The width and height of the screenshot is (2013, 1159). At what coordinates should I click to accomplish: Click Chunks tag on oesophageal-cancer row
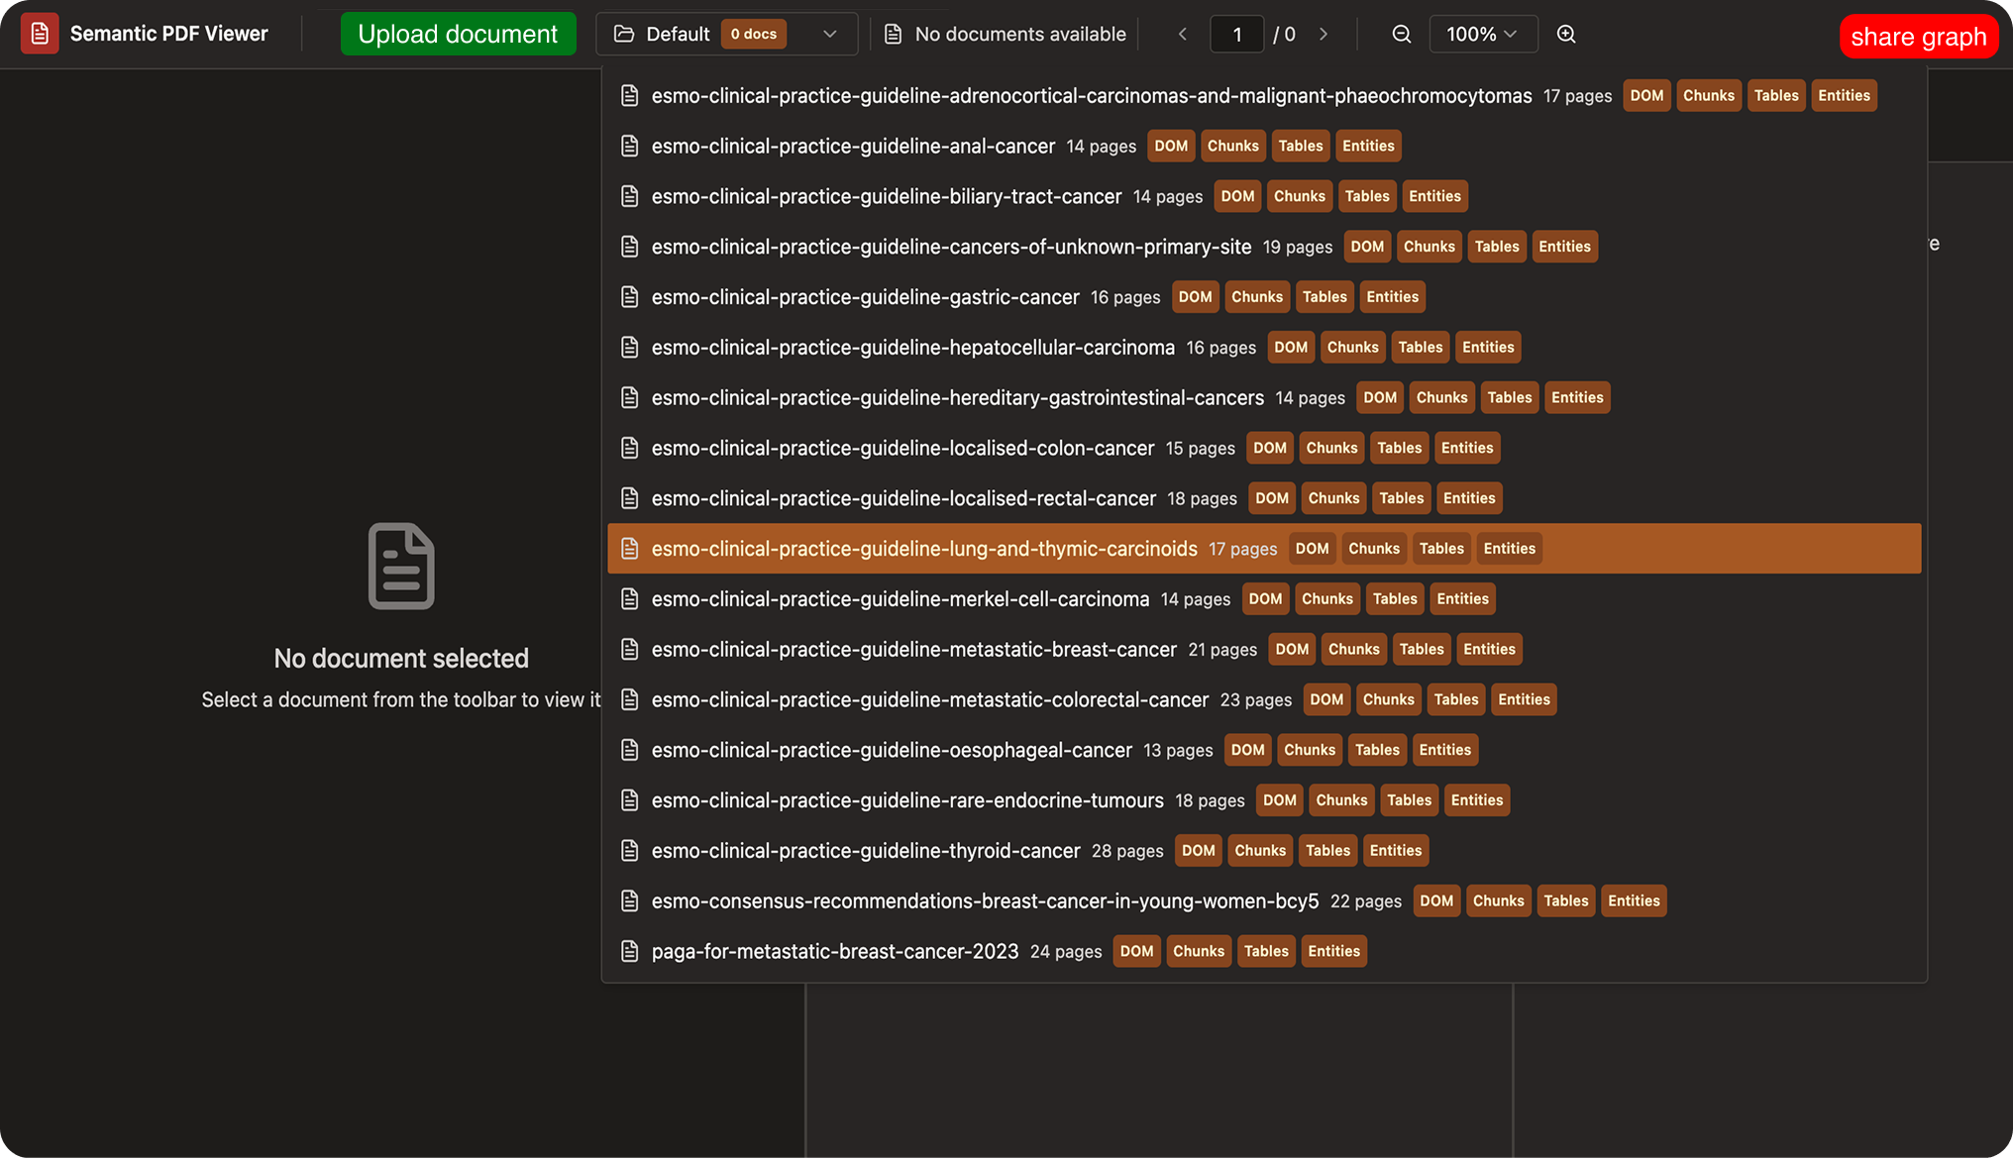click(x=1310, y=751)
